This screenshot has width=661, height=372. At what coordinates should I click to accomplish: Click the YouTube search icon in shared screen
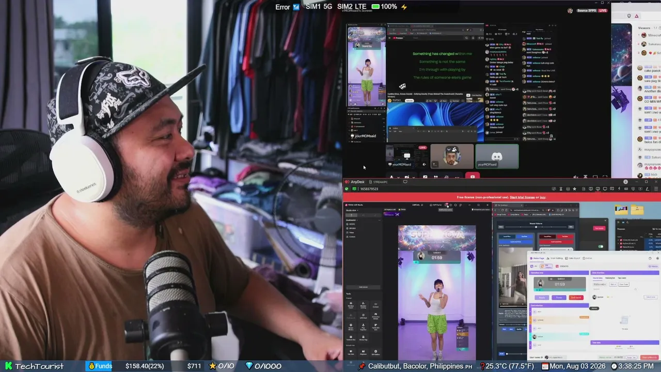tap(467, 38)
